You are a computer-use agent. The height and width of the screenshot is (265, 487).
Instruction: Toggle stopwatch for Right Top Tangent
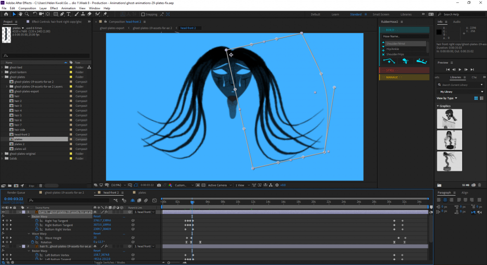pyautogui.click(x=37, y=221)
